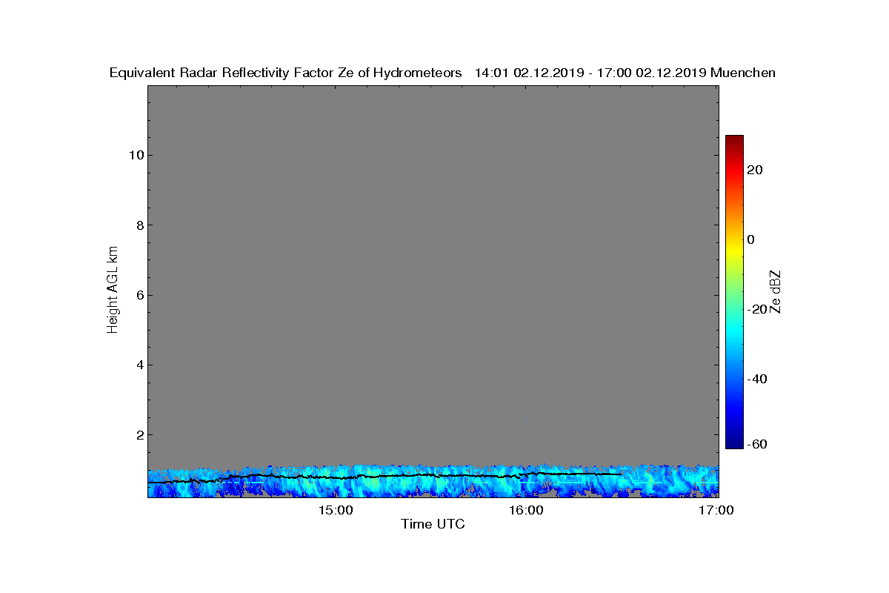Click the height tick label '2'

coord(139,434)
